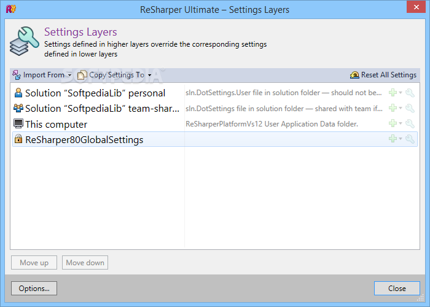Image resolution: width=430 pixels, height=307 pixels.
Task: Expand the add-layer arrow on ReSharper80GlobalSettings row
Action: pyautogui.click(x=401, y=139)
